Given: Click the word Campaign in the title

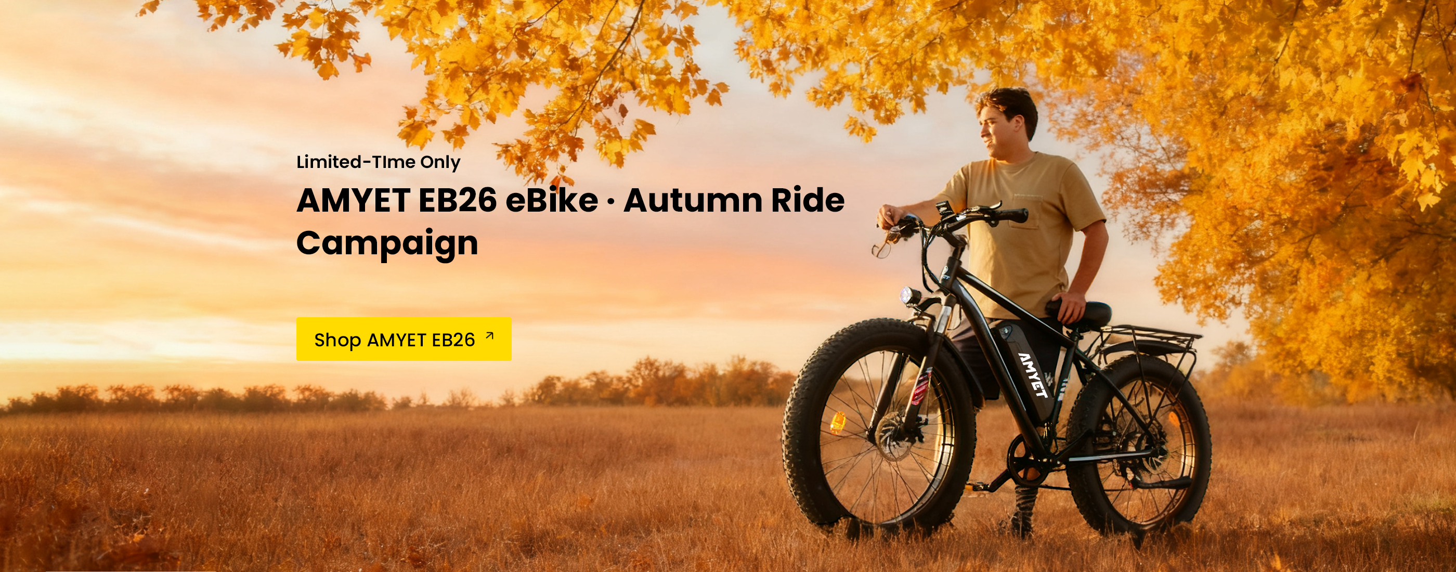Looking at the screenshot, I should tap(387, 243).
